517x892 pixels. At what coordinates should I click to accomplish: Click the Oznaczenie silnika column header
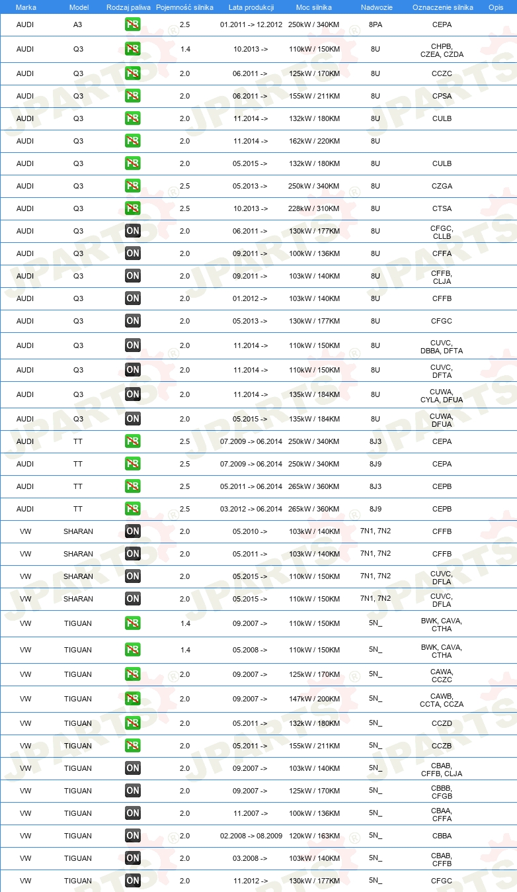pyautogui.click(x=442, y=7)
